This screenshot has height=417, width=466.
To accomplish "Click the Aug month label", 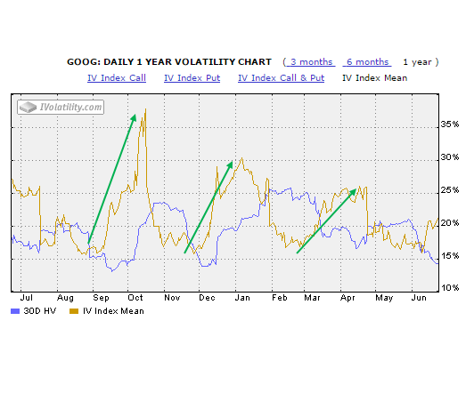I will 65,298.
